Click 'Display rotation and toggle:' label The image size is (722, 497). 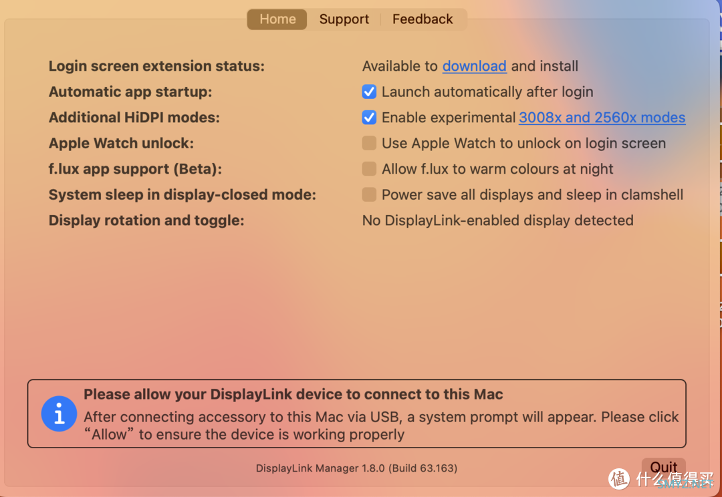coord(146,221)
